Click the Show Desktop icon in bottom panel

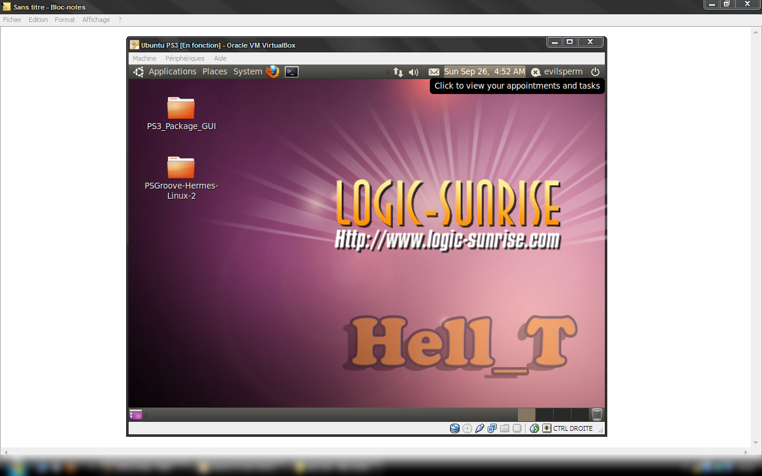[136, 415]
